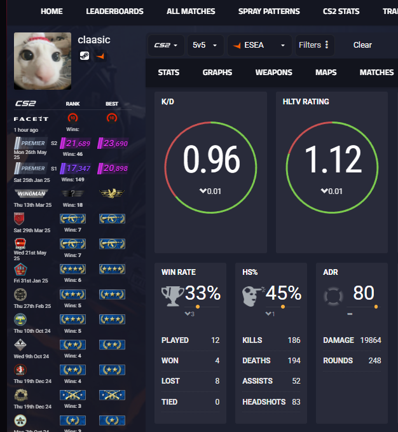This screenshot has height=432, width=398.
Task: Click the Premier S1 rating 17,347
Action: tap(76, 169)
